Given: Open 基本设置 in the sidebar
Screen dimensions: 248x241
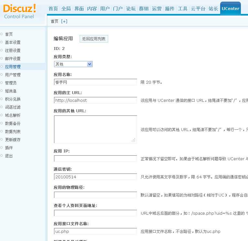Looking at the screenshot, I should click(13, 42).
